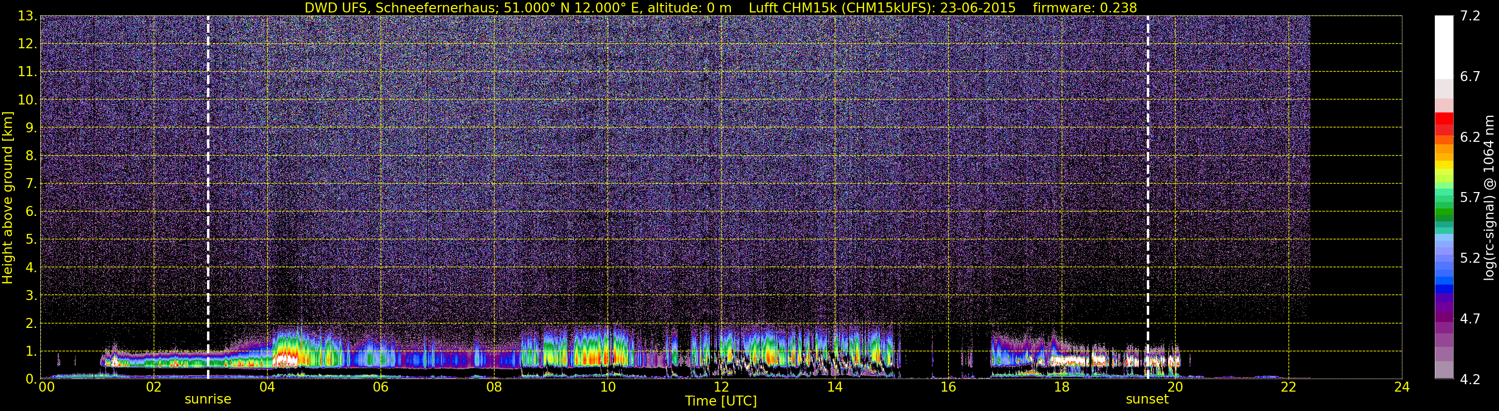Click the height axis tick label "9."

point(30,128)
